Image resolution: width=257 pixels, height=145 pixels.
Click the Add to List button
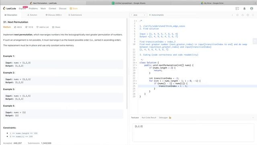43,27
